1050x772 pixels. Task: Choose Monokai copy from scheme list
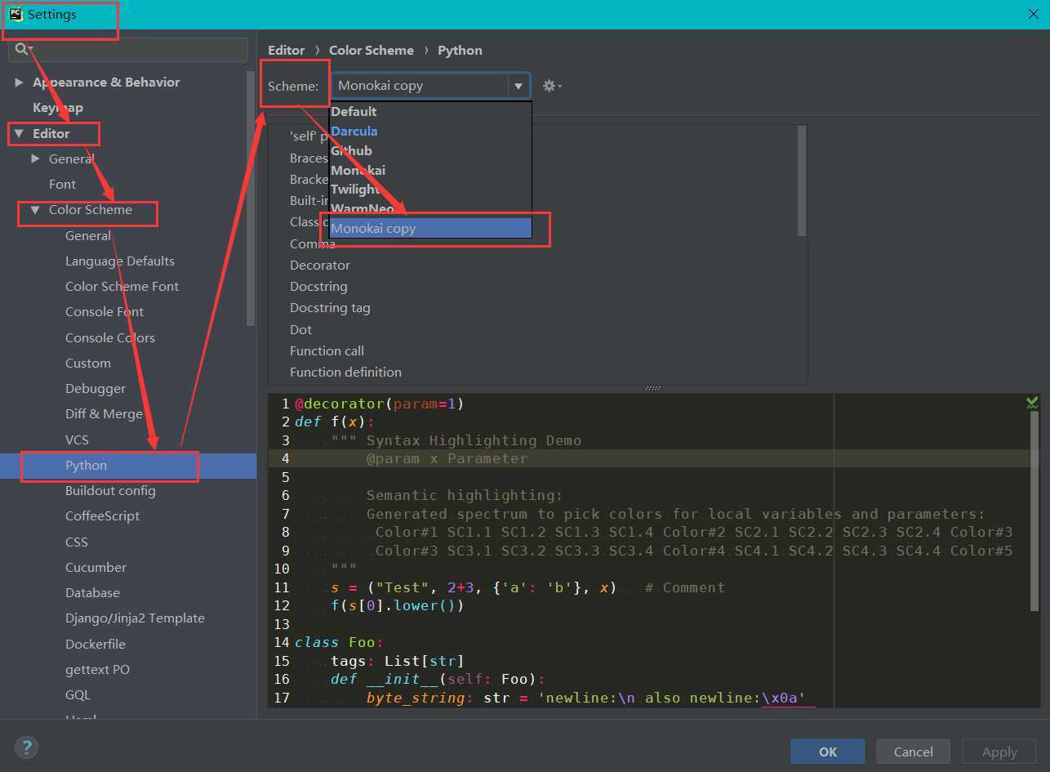[373, 229]
